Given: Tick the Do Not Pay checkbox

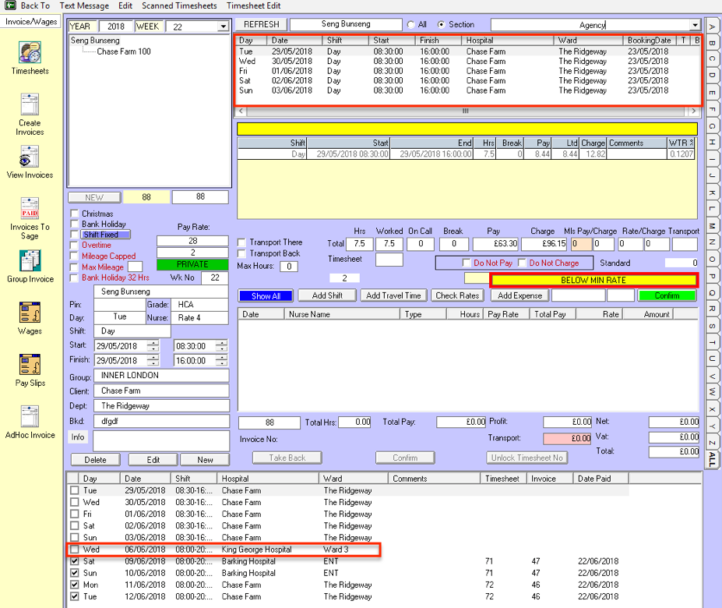Looking at the screenshot, I should tap(467, 263).
